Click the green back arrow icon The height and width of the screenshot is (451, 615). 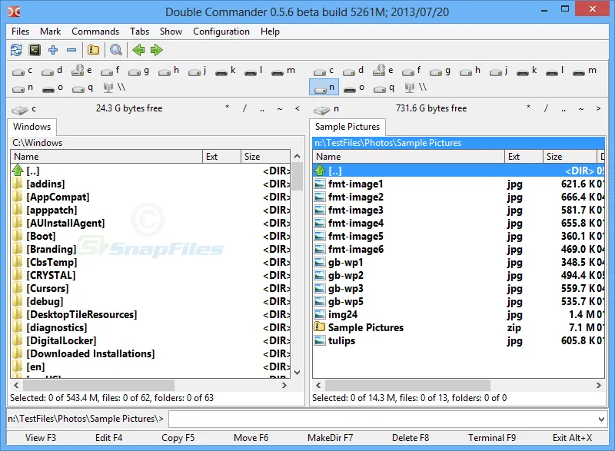(138, 50)
